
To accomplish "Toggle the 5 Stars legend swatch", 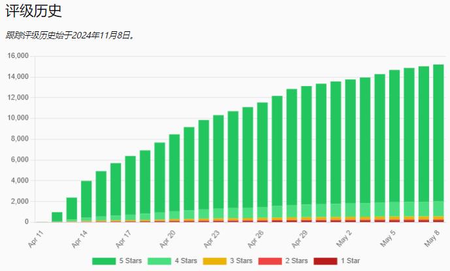I will (104, 261).
